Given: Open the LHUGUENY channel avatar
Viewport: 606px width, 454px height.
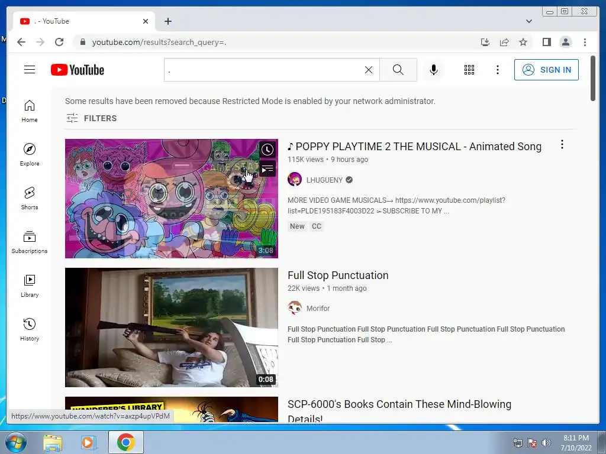Looking at the screenshot, I should pyautogui.click(x=295, y=180).
